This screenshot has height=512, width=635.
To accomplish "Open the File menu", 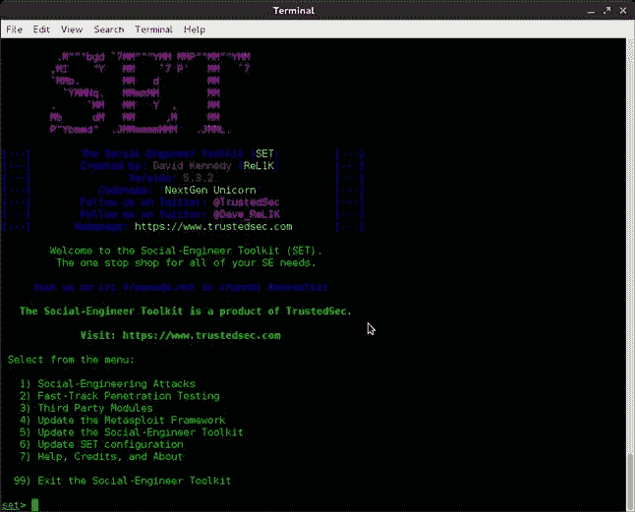I will coord(14,29).
